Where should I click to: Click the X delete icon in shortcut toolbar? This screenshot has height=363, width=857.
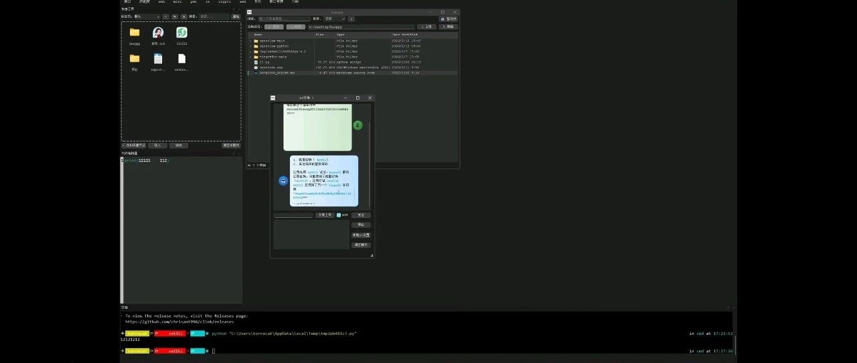184,17
